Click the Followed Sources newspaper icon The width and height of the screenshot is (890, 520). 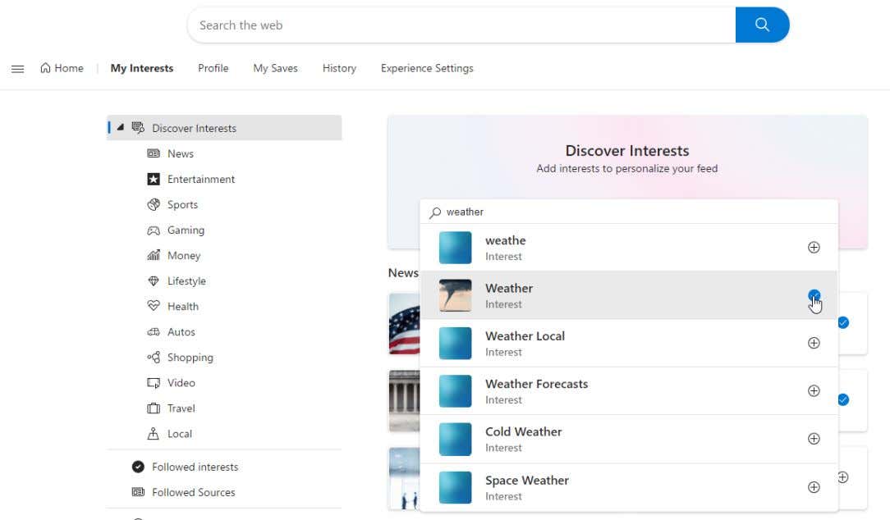[x=138, y=492]
